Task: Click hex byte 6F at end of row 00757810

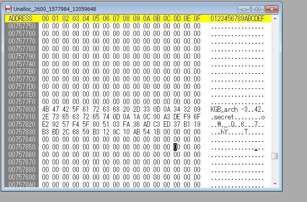Action: click(x=197, y=117)
